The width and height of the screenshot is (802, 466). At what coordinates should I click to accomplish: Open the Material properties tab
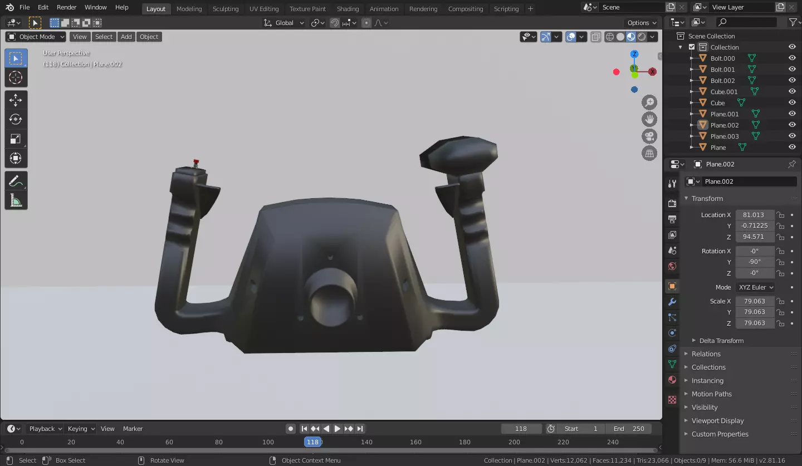pyautogui.click(x=672, y=380)
